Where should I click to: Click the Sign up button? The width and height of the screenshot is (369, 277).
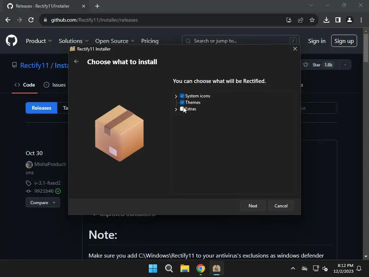344,41
